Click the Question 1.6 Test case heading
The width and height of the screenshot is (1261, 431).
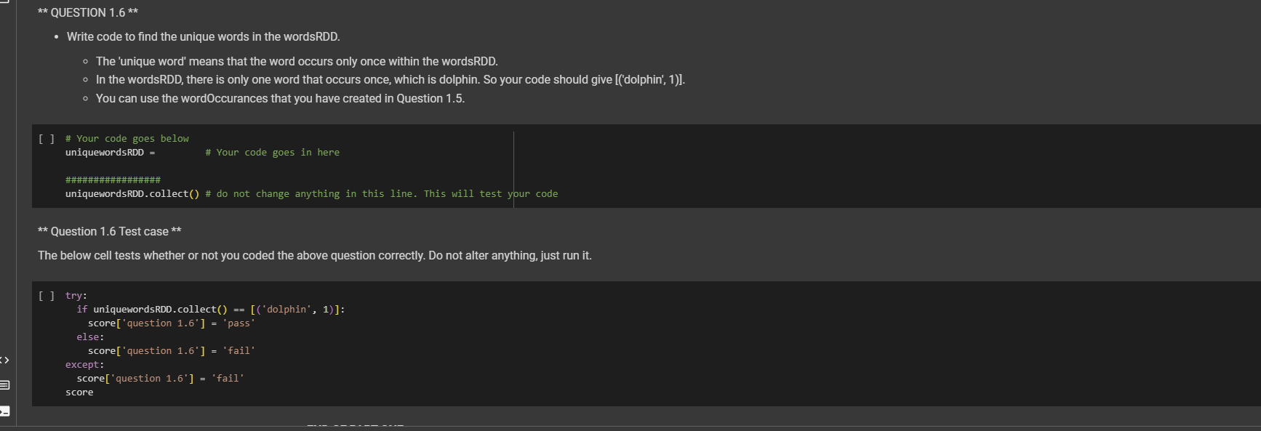pos(109,231)
